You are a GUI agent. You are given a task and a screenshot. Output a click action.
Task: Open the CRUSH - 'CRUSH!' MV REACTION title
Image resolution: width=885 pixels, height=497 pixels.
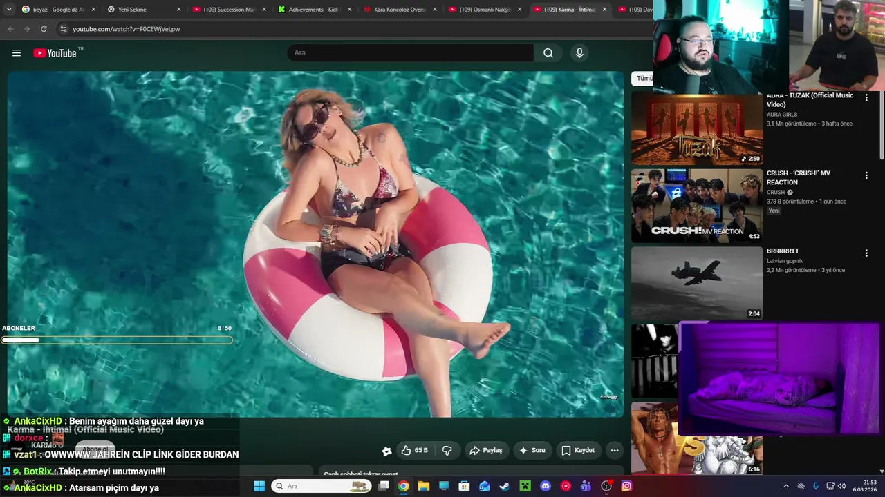coord(799,177)
